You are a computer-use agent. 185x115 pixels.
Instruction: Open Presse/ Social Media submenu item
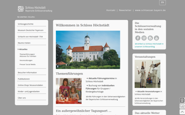pyautogui.click(x=27, y=64)
